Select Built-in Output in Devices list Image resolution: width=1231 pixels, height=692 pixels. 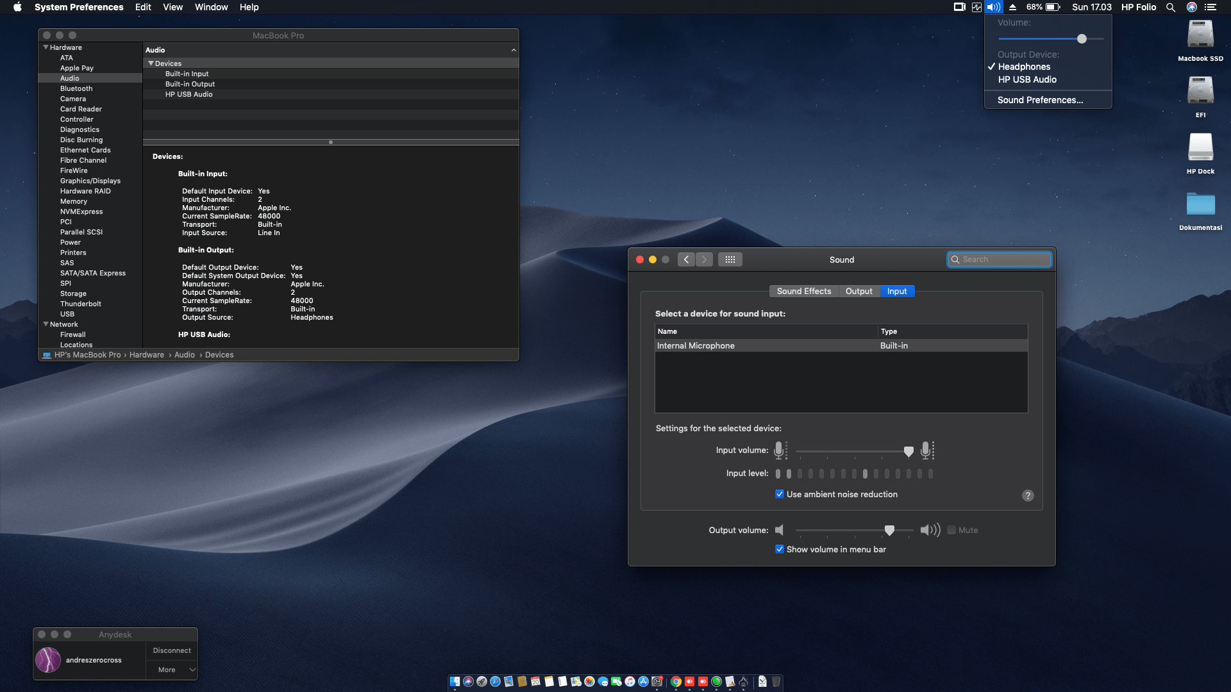pyautogui.click(x=331, y=84)
